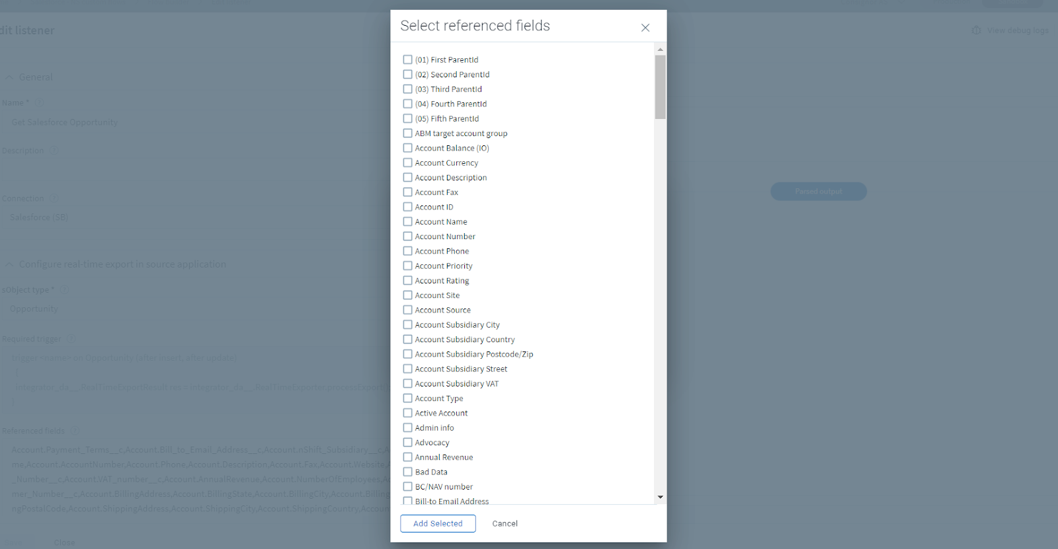Select Account Subsidiary Postcode/Zip checkbox

407,354
